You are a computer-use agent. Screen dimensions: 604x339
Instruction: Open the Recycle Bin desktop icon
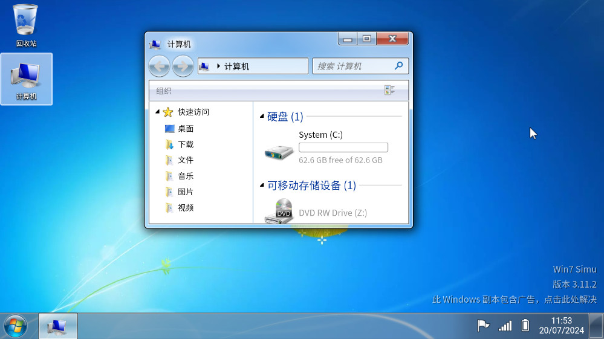(26, 25)
